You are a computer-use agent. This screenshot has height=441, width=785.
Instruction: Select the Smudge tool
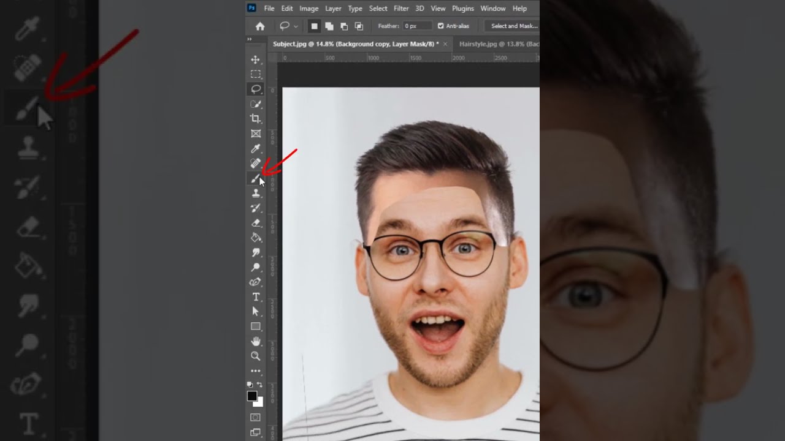(256, 252)
